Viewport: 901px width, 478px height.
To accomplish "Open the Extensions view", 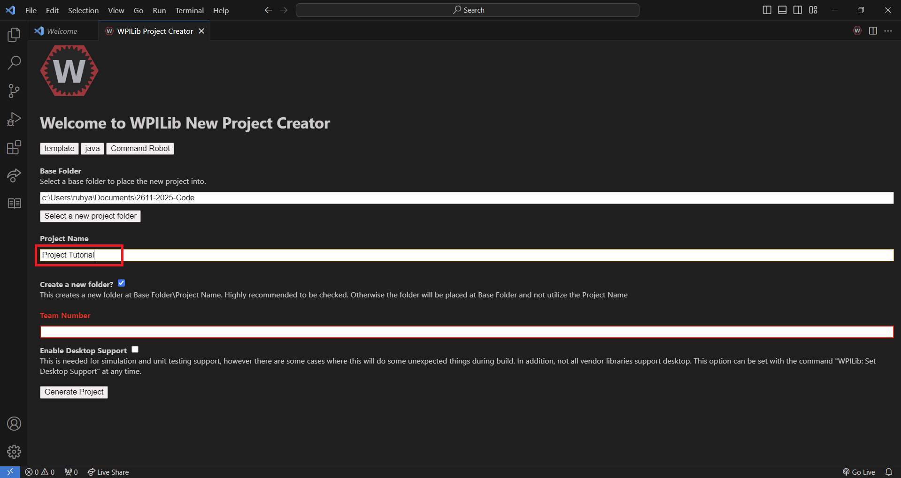I will [14, 147].
